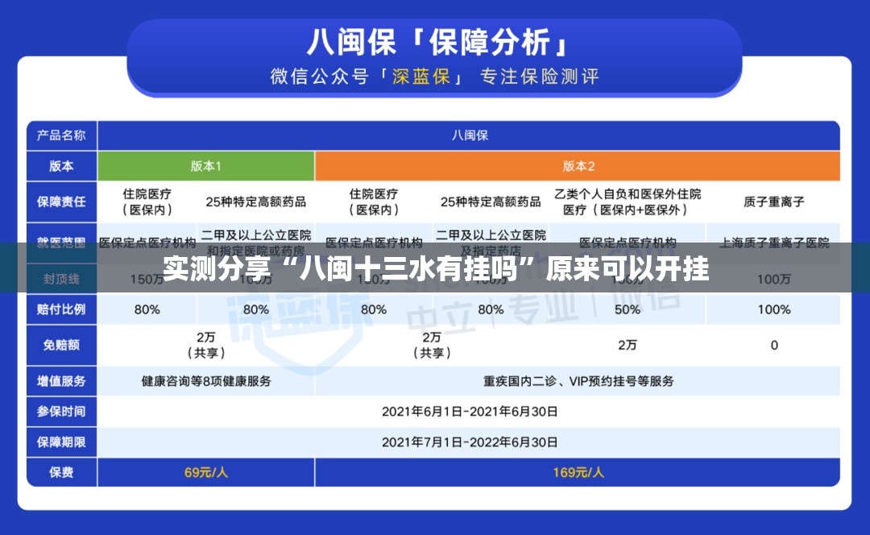Click 二甲及以上公立医院及指定药店 cell
Screen dimensions: 870x535
point(491,243)
